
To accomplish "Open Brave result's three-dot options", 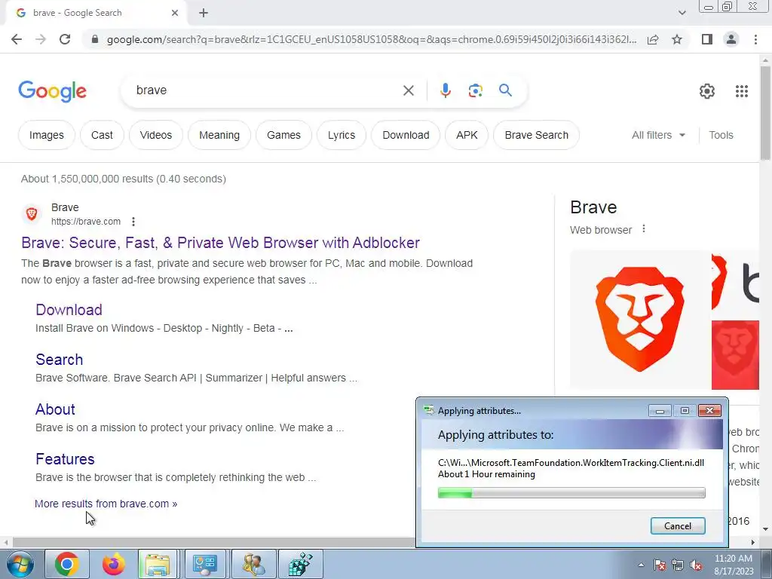I will click(133, 222).
